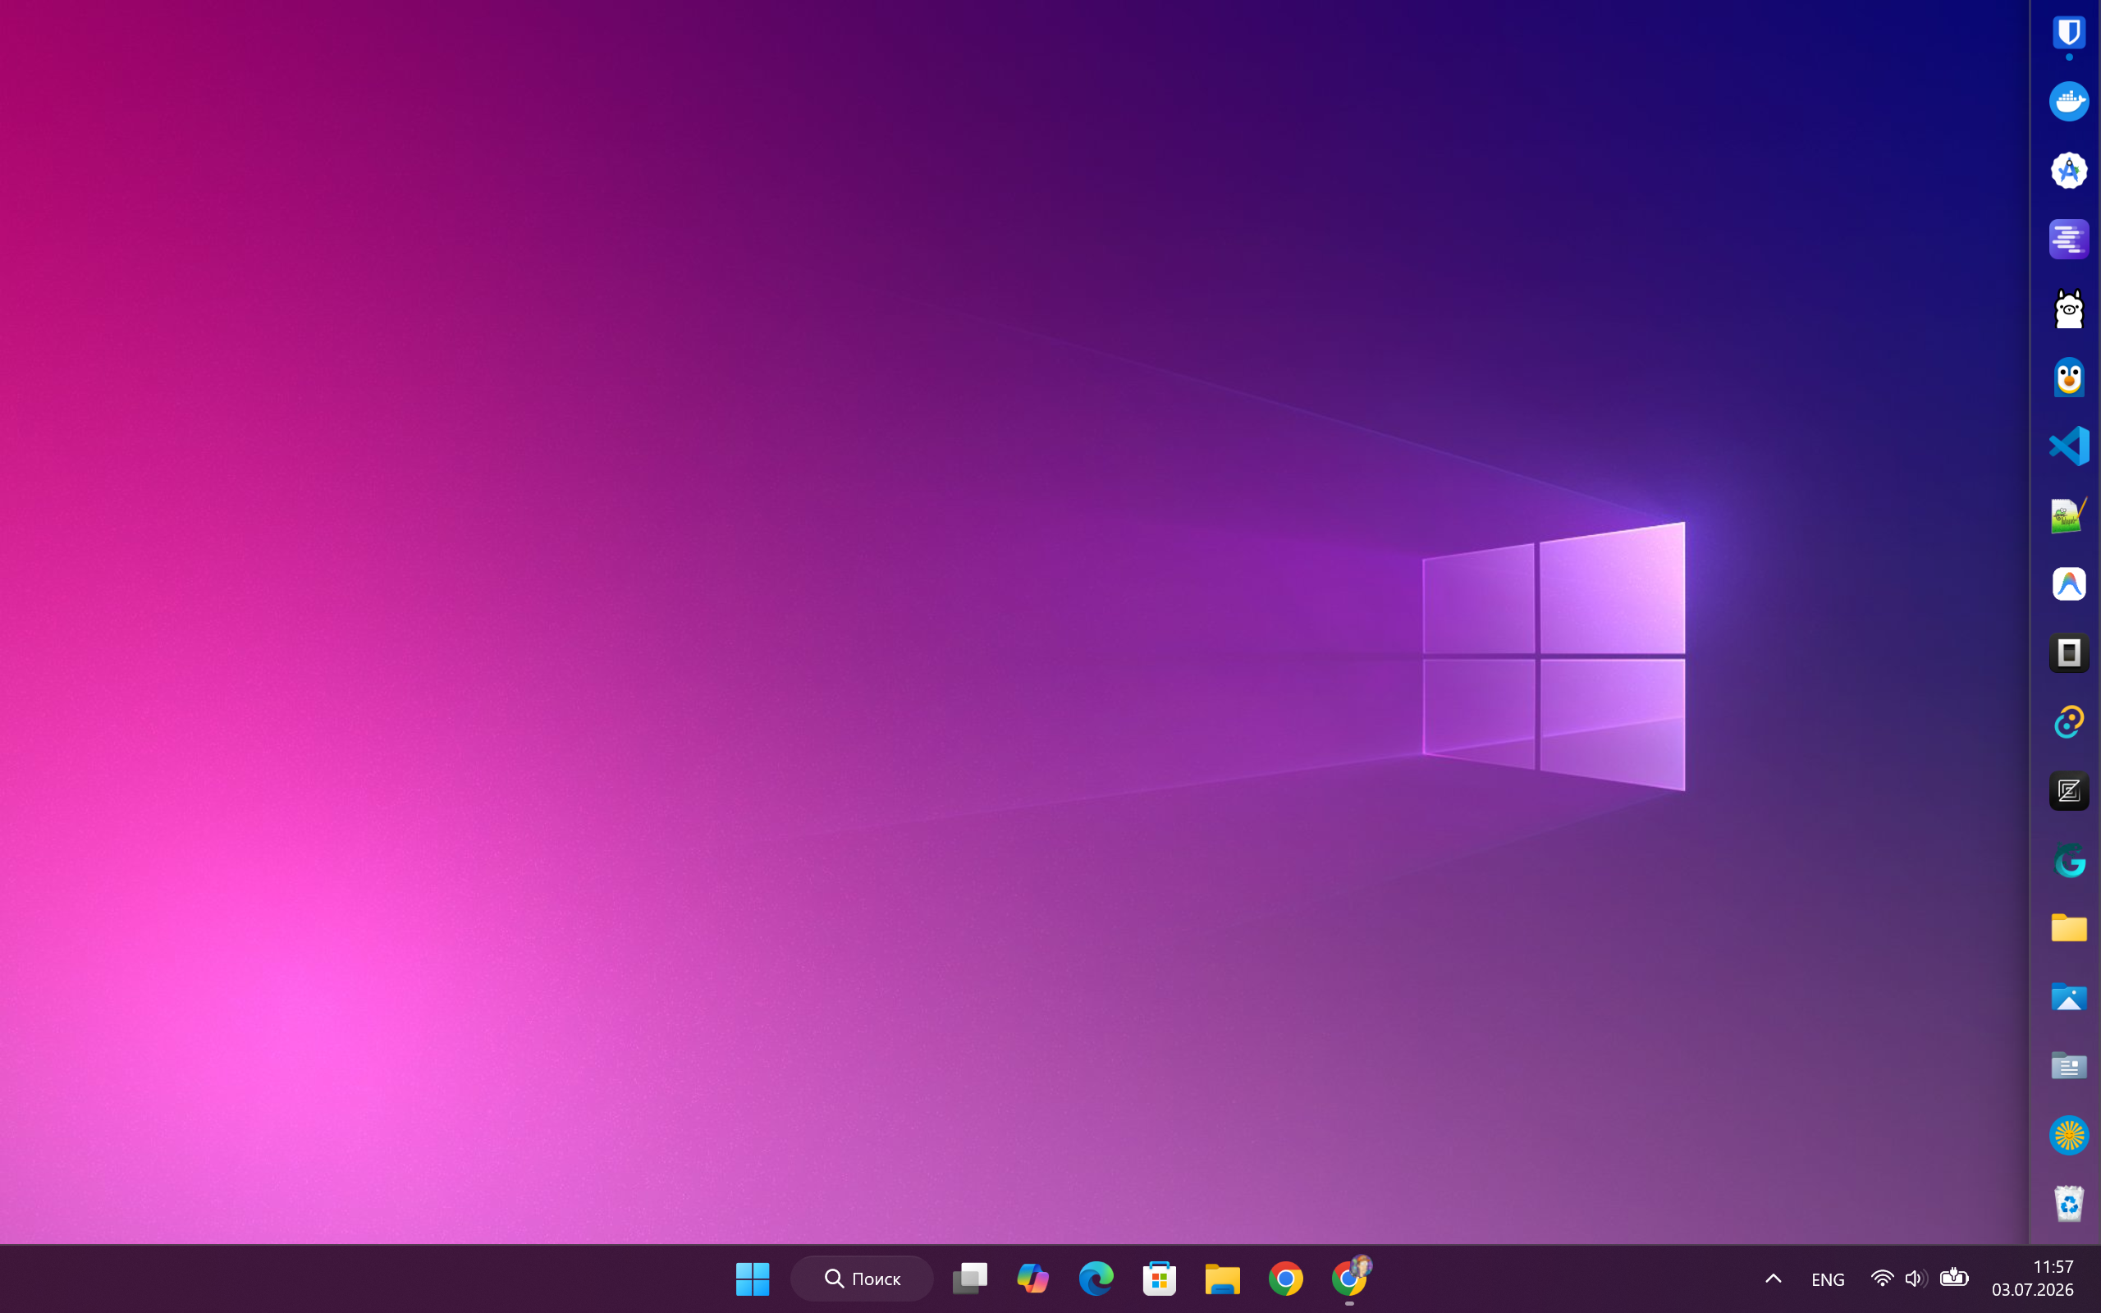Open Microsoft Store on the taskbar

click(x=1159, y=1279)
